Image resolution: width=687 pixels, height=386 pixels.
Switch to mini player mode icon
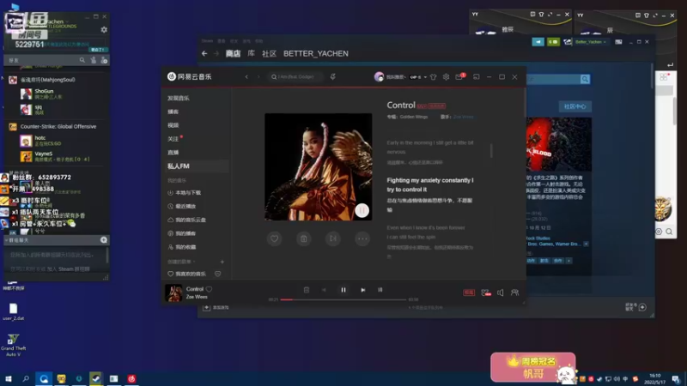point(477,76)
